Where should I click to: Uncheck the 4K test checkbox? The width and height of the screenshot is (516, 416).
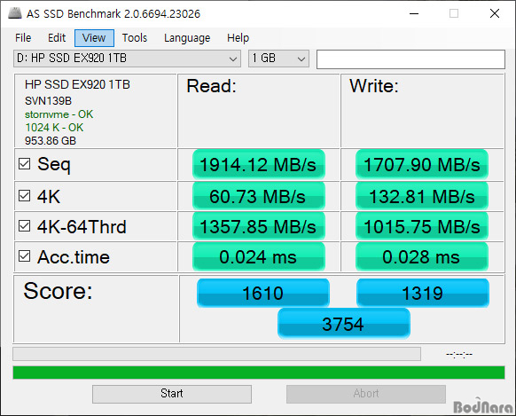[24, 196]
